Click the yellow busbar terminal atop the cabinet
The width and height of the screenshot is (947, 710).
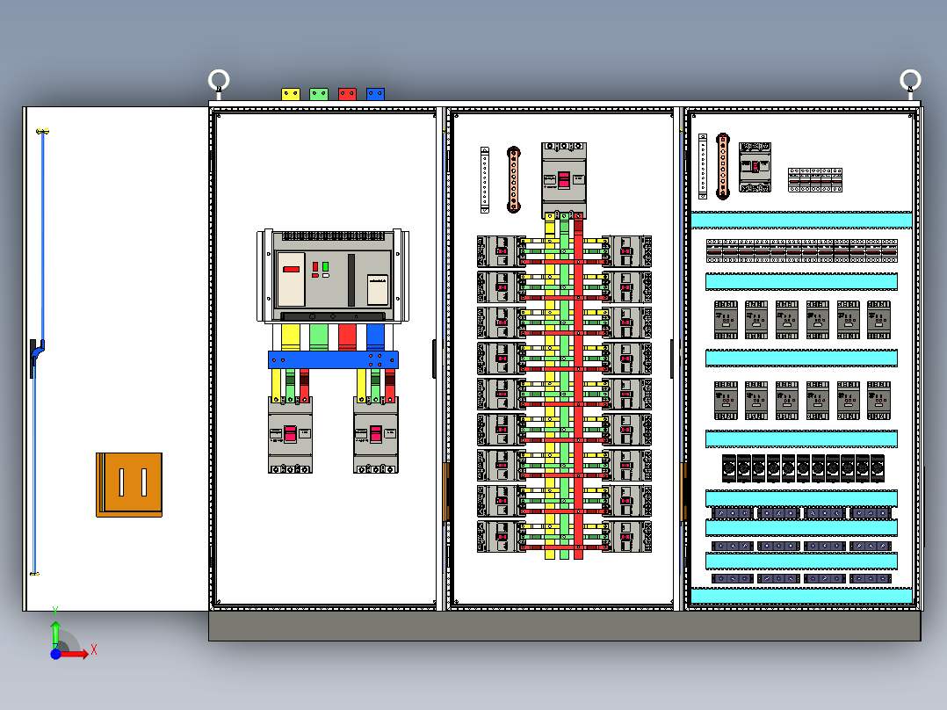tap(291, 94)
